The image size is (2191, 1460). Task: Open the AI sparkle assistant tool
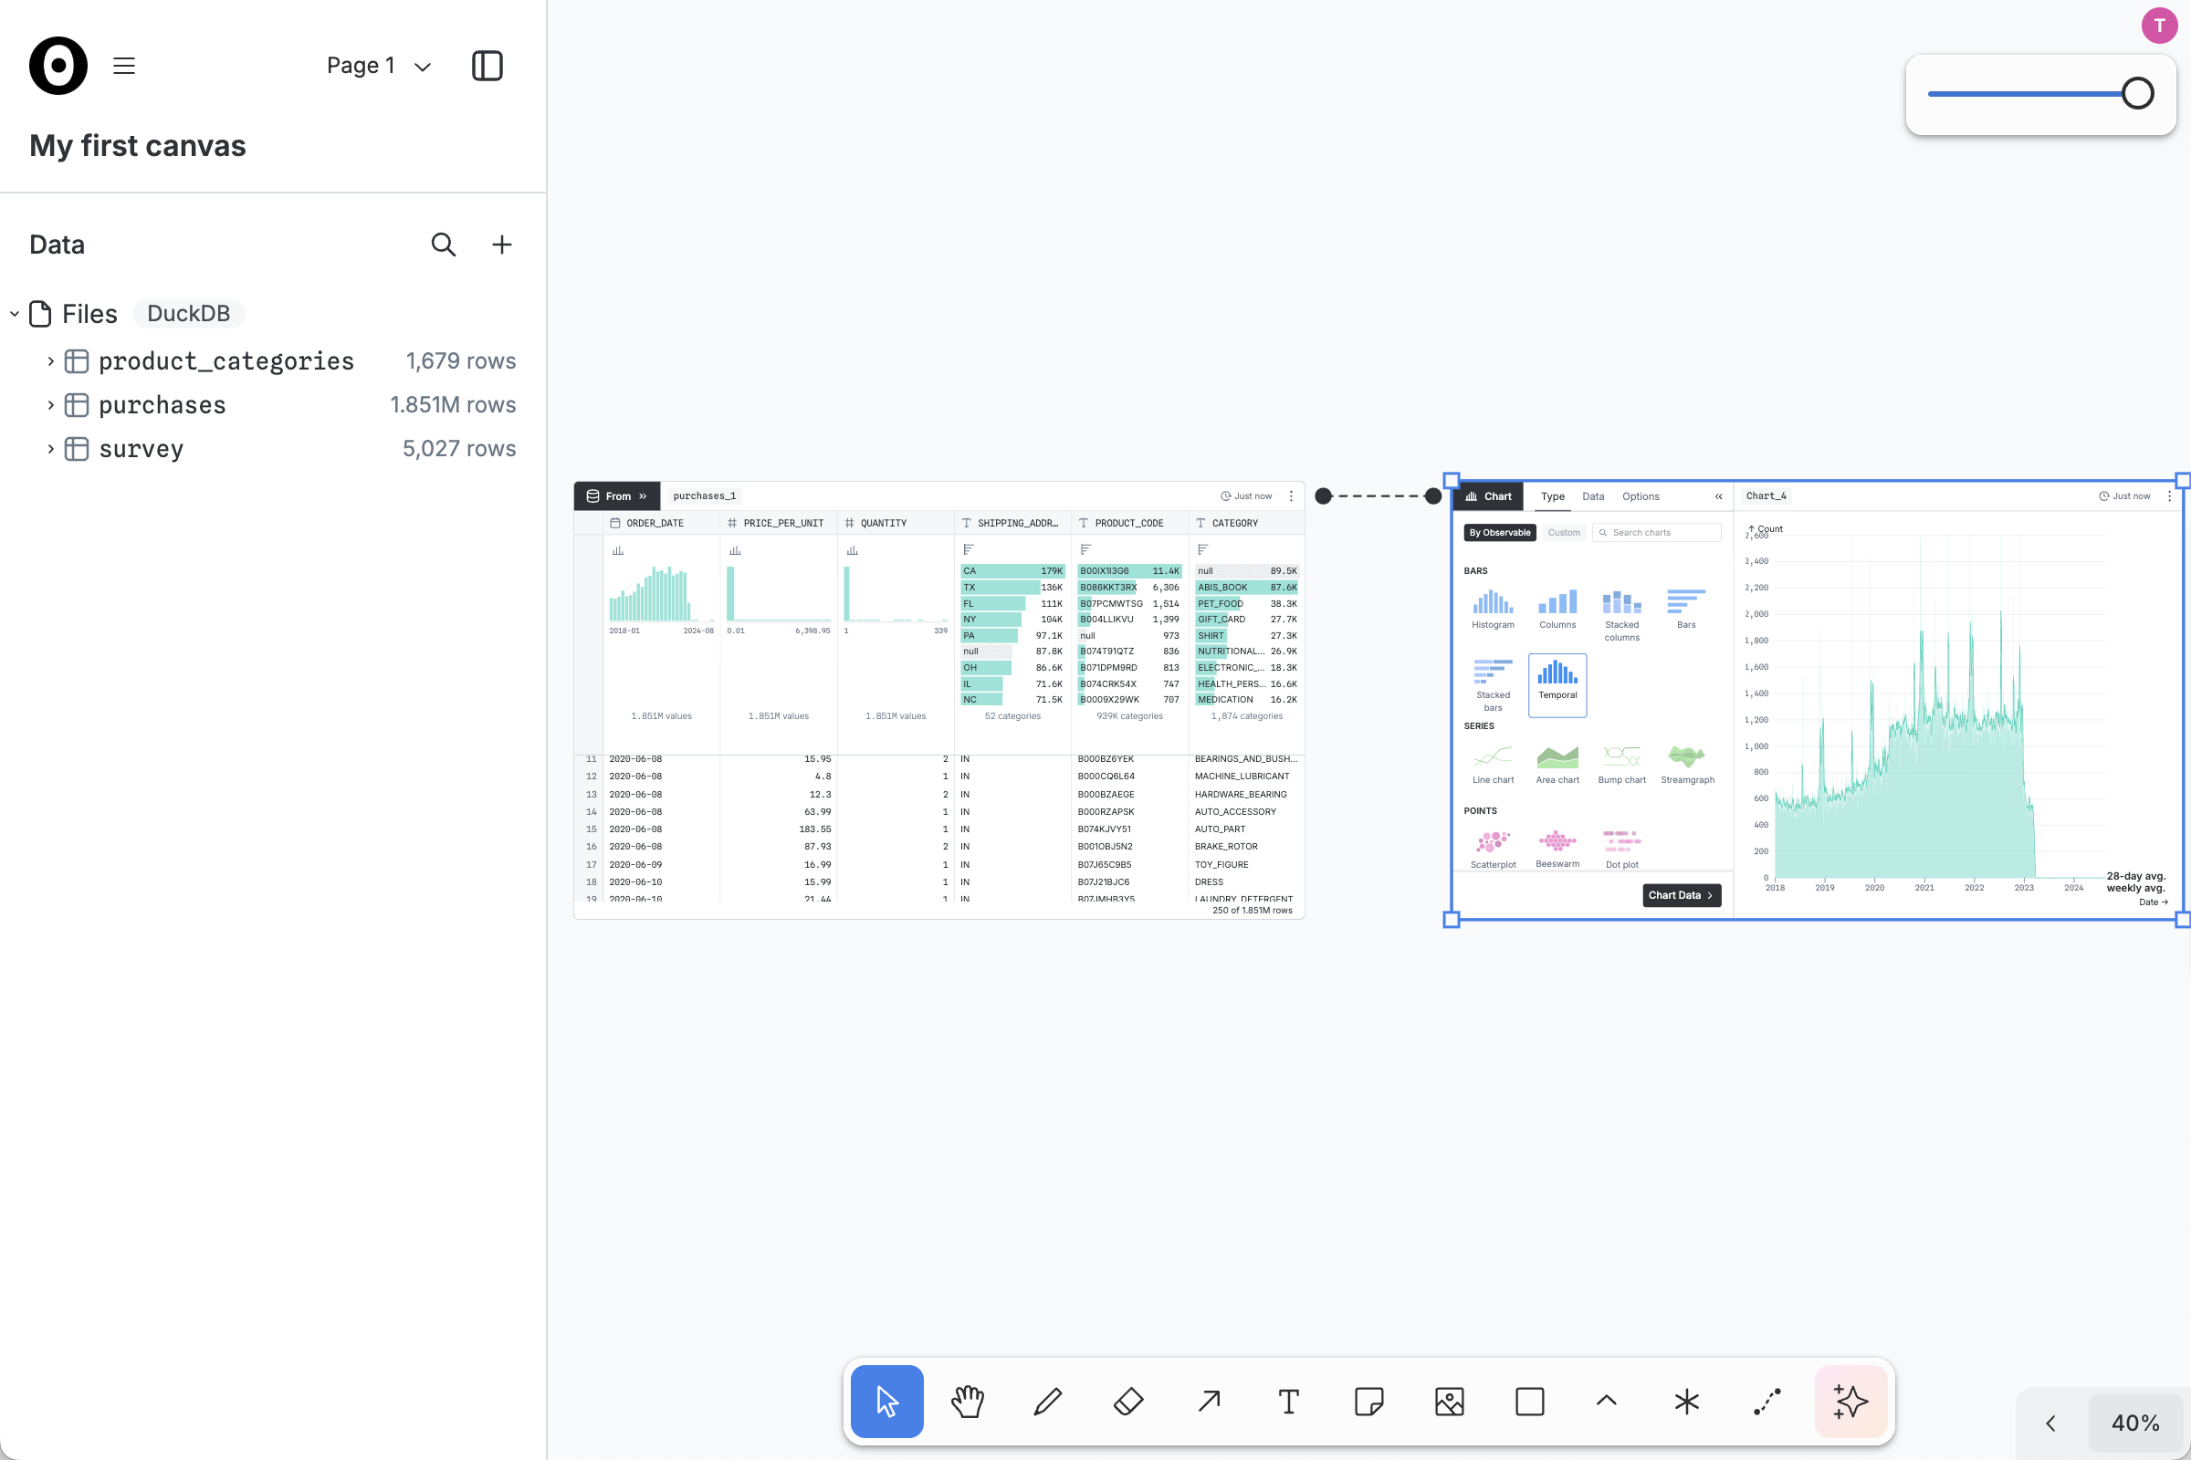pos(1850,1402)
